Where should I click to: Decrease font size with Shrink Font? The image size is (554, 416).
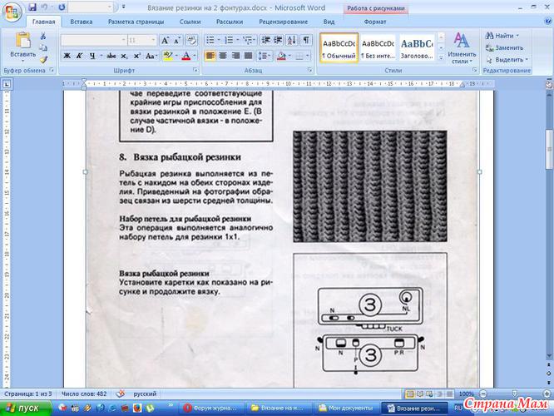[177, 40]
